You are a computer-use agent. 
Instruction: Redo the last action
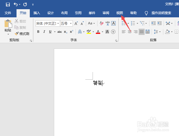(x=25, y=5)
